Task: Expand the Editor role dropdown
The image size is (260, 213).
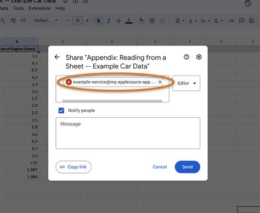Action: [x=186, y=83]
